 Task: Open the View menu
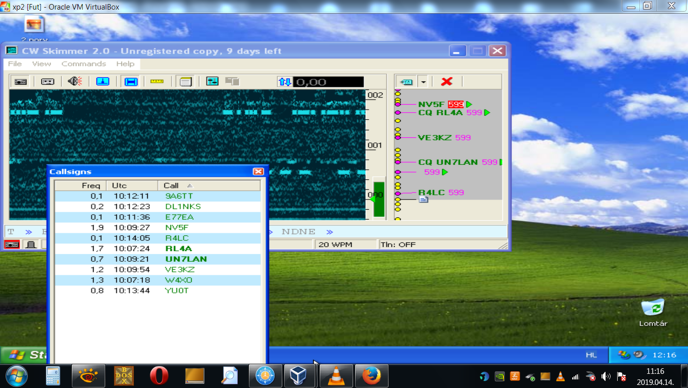pyautogui.click(x=41, y=64)
